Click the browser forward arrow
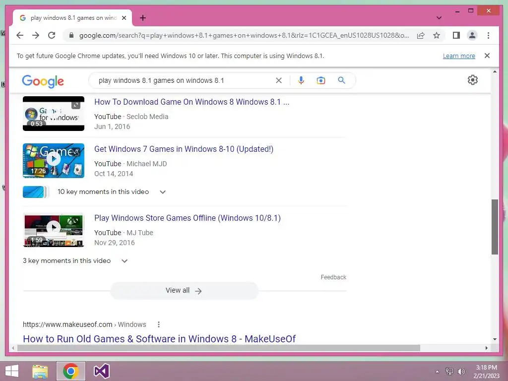Image resolution: width=508 pixels, height=381 pixels. coord(36,35)
